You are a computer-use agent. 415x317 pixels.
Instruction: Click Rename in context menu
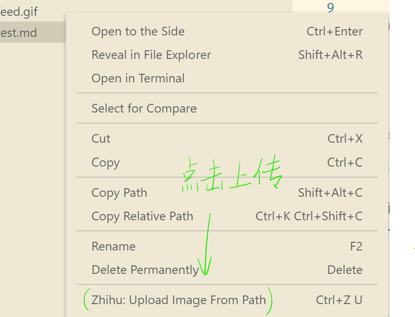(227, 247)
